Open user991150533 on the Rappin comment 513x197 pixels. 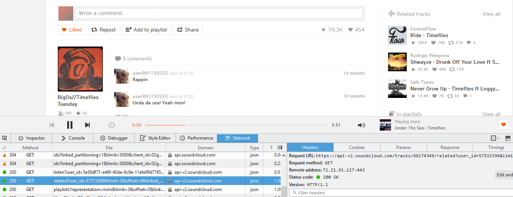[150, 73]
